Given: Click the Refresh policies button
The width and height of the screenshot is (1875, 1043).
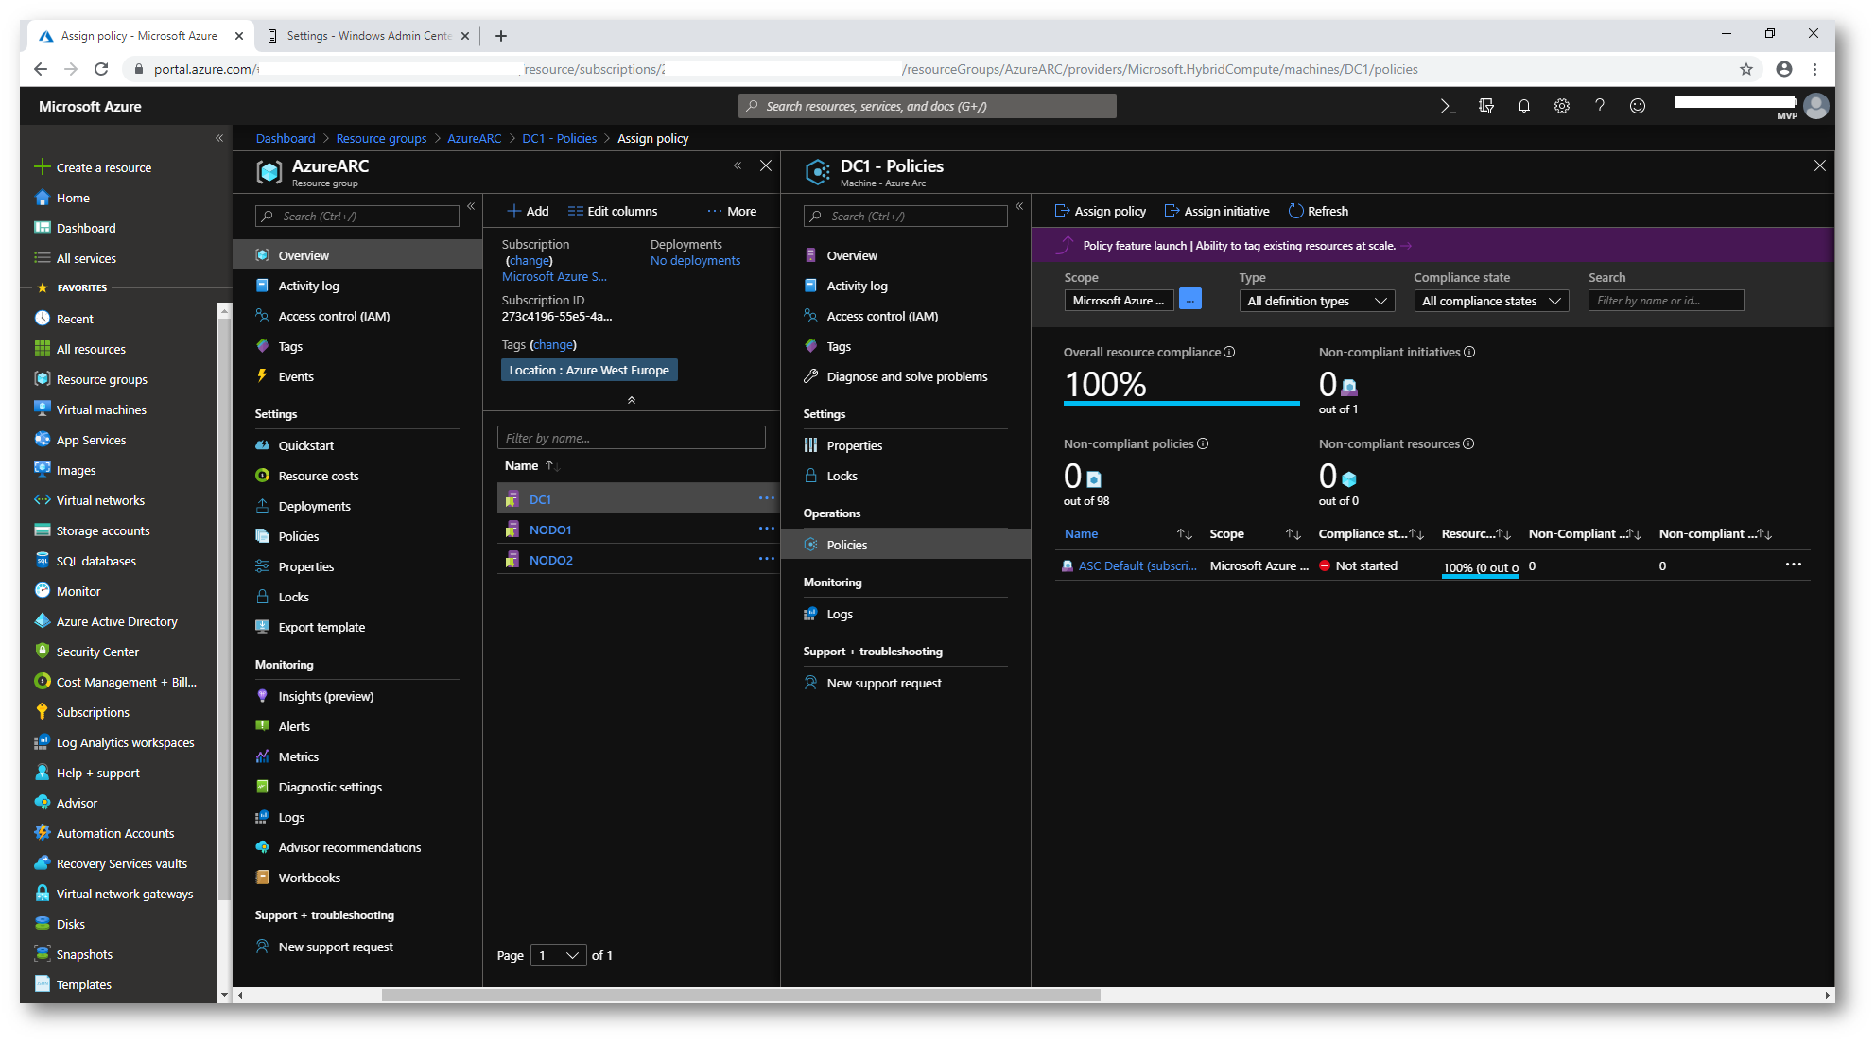Looking at the screenshot, I should (1318, 211).
